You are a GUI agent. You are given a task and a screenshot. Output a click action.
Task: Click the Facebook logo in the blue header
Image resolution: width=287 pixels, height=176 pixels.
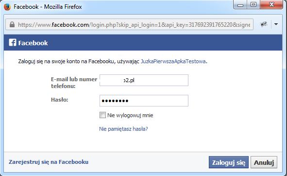(x=13, y=42)
